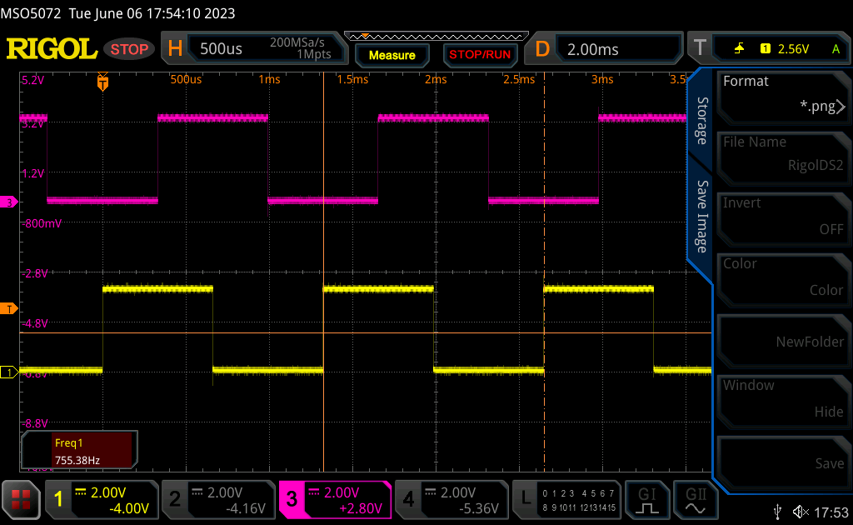Tap the STOP/RUN button

pyautogui.click(x=480, y=55)
